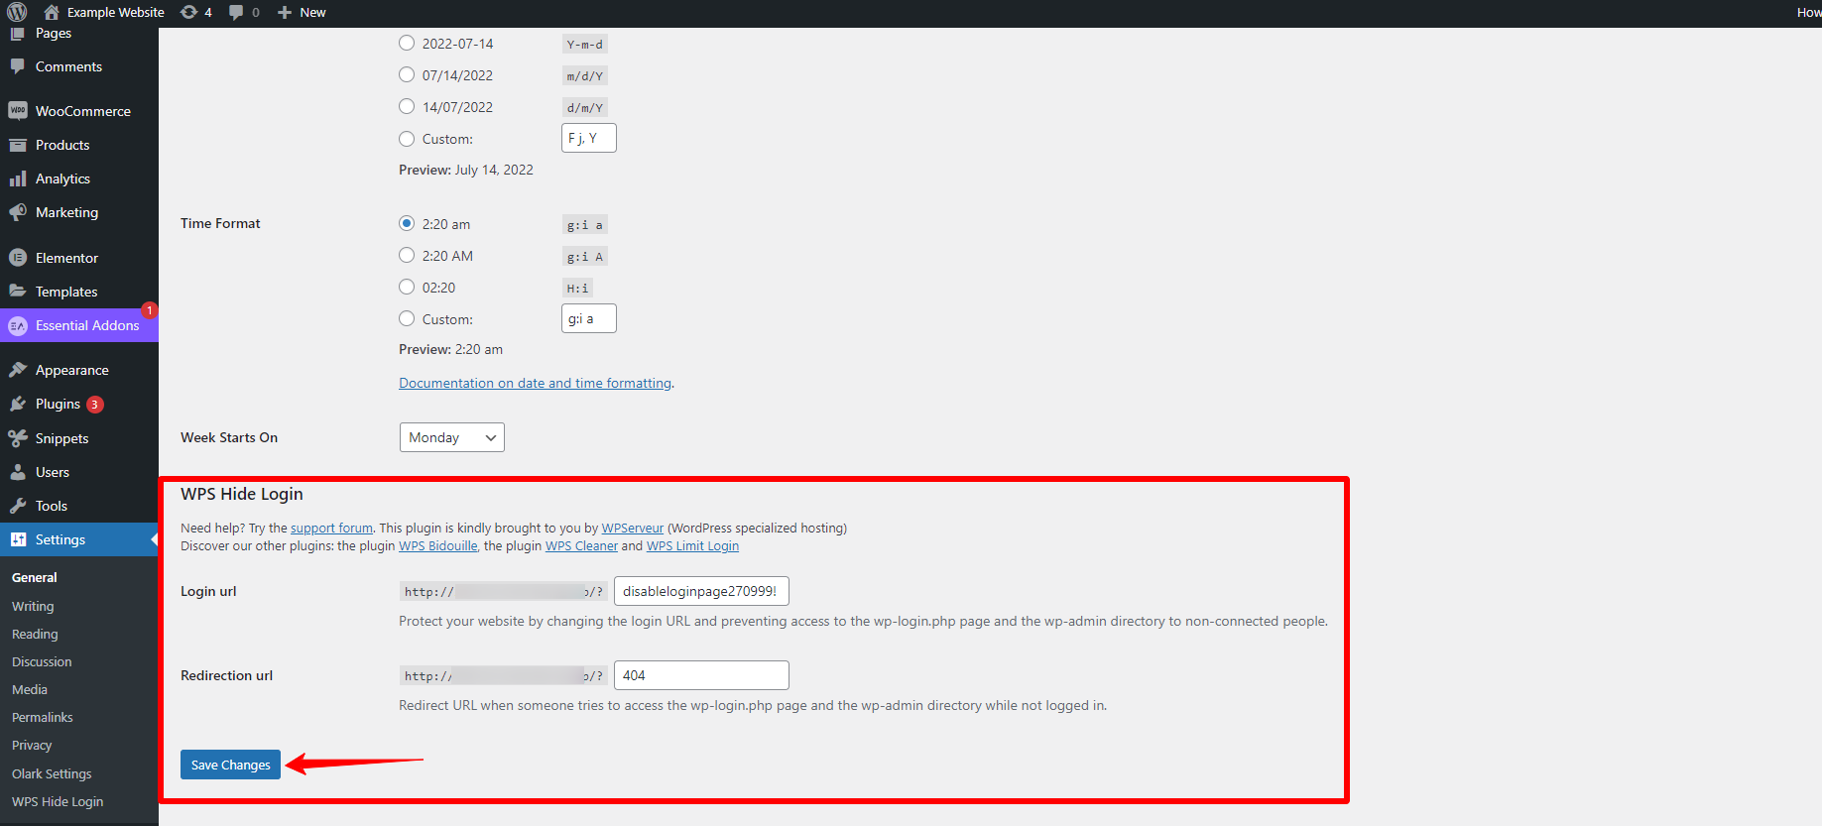
Task: Click the WooCommerce sidebar icon
Action: tap(17, 111)
